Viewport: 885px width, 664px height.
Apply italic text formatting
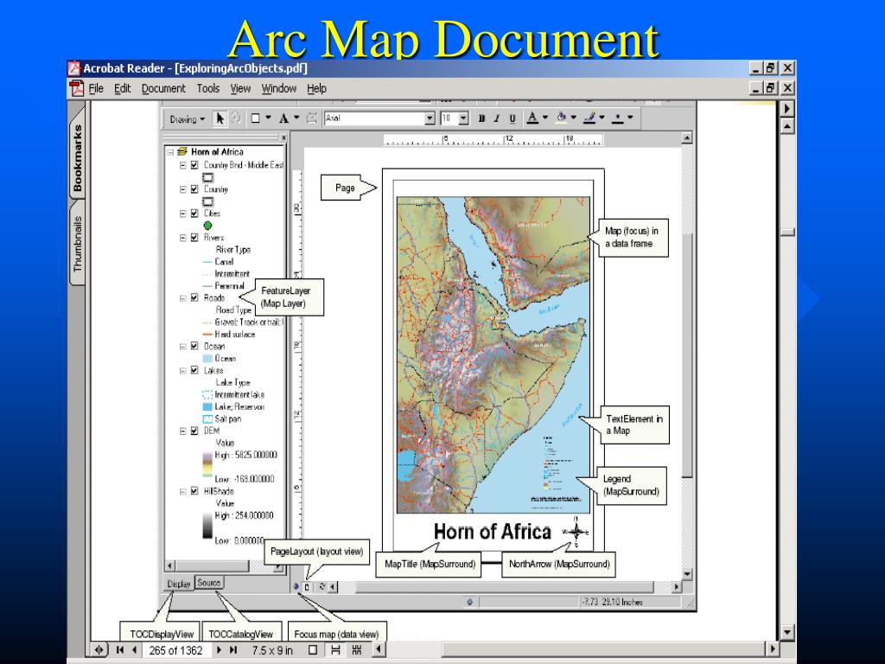tap(497, 118)
